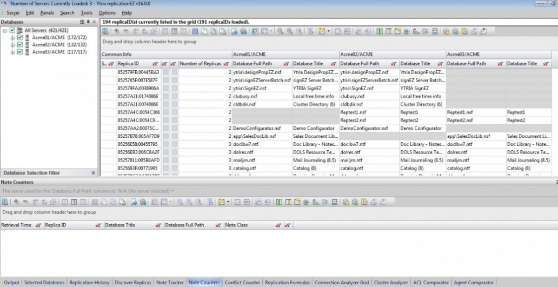The width and height of the screenshot is (558, 287).
Task: Select the 'Reptest1.nsf' cell under Acme02/ACME
Action: point(369,112)
